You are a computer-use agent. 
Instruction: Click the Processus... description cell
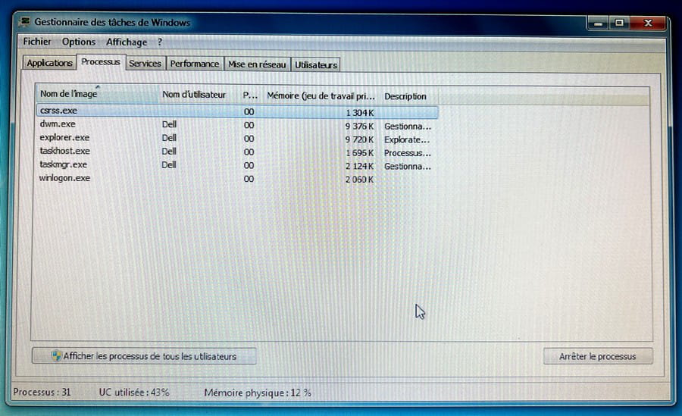coord(408,153)
